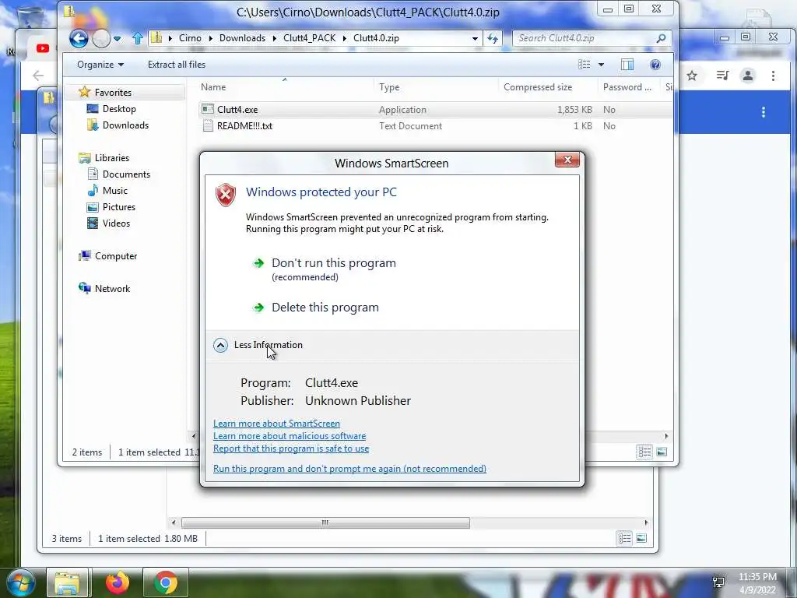Click large icons view in back Explorer window

(x=641, y=538)
